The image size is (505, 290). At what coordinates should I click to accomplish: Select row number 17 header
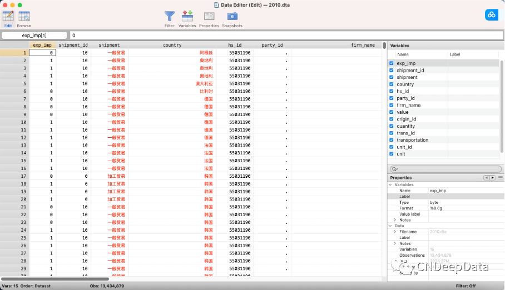point(14,176)
